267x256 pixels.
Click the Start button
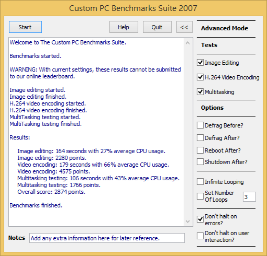pos(25,27)
